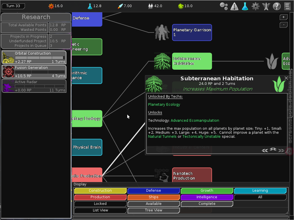
Task: Zoom in the tech tree with plus button
Action: click(x=283, y=17)
